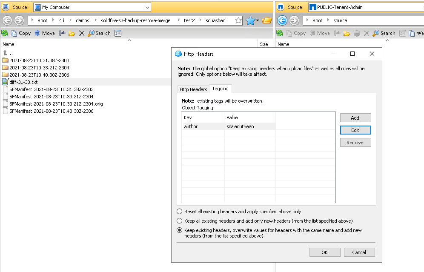Copy selected file in left pane
424x272 pixels.
(x=21, y=33)
